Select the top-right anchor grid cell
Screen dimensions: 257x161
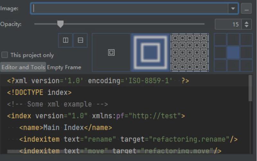(x=246, y=39)
